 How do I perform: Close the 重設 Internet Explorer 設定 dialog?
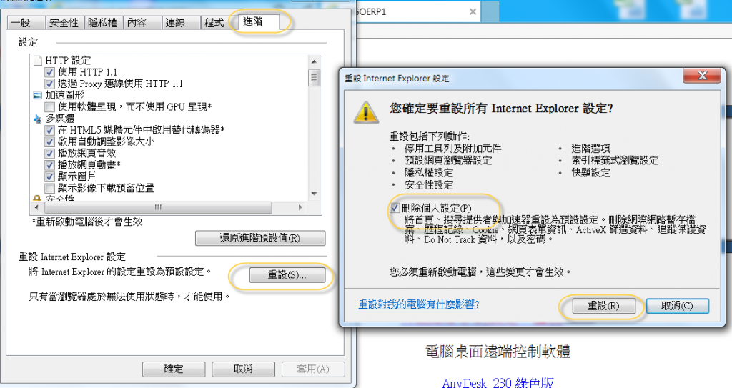click(x=702, y=76)
